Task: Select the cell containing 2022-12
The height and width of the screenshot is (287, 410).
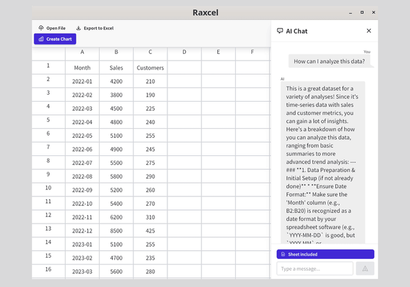Action: pos(82,230)
